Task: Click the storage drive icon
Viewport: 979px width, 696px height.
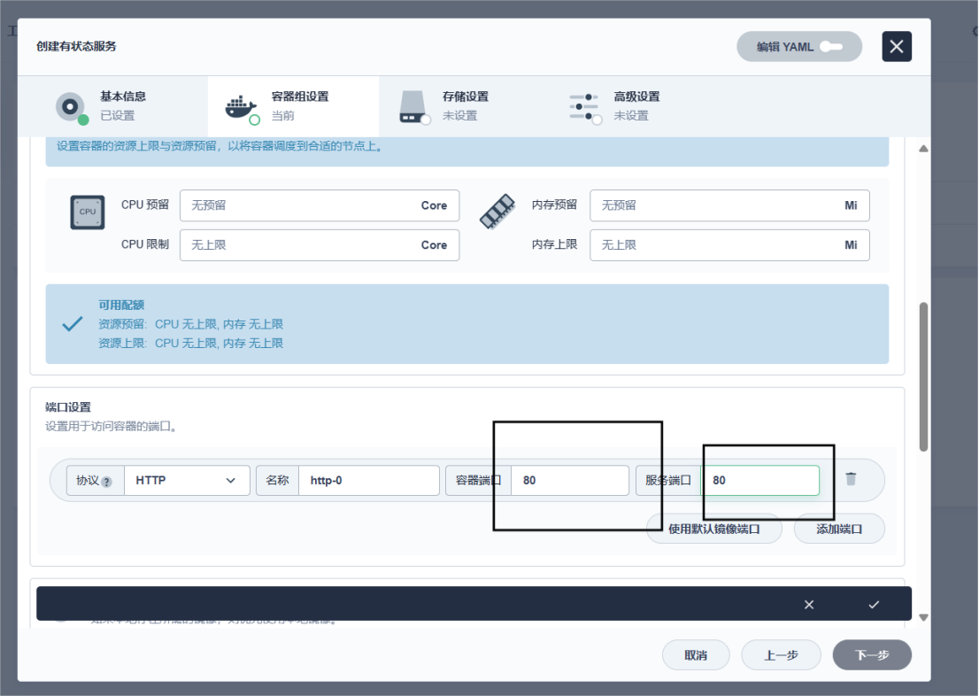Action: point(413,107)
